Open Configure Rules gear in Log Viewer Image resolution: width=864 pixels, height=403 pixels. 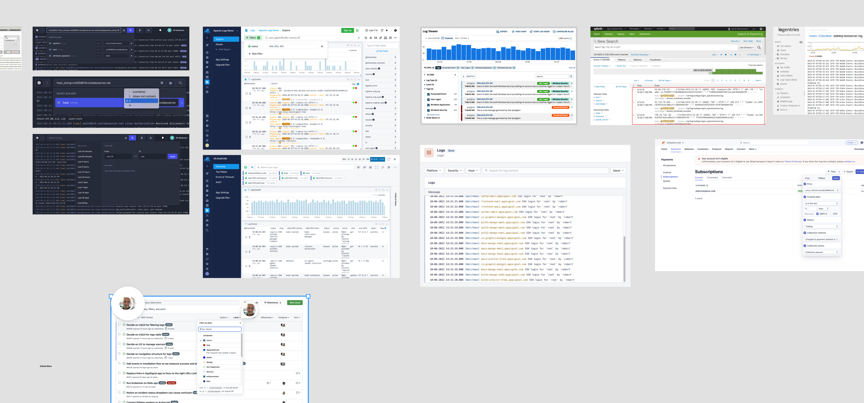click(x=554, y=32)
